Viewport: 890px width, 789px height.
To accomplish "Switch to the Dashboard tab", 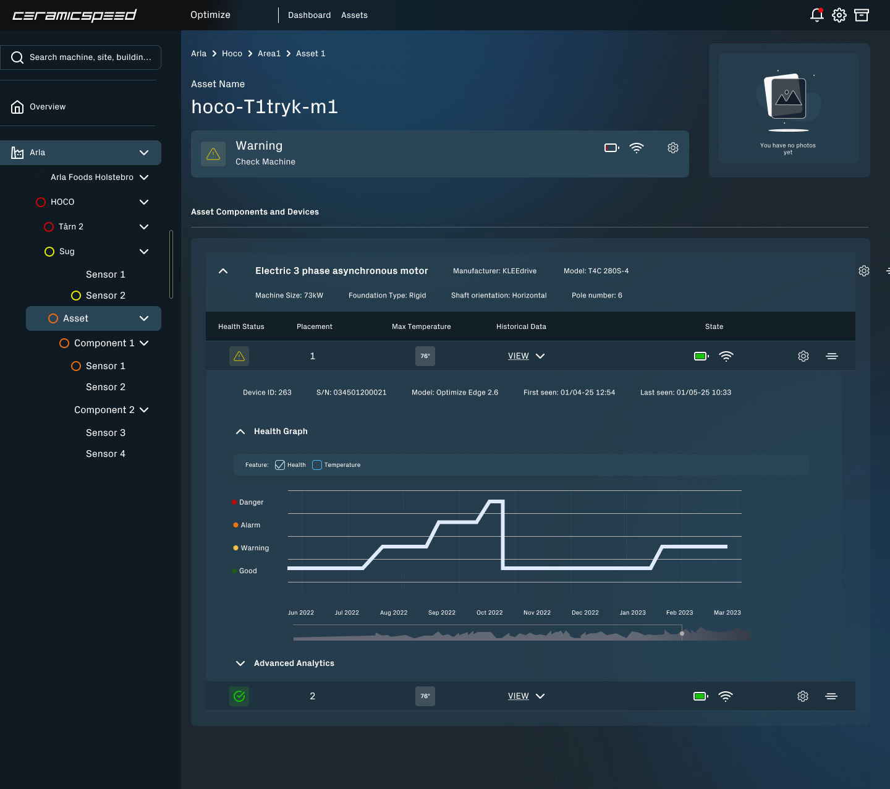I will (309, 15).
